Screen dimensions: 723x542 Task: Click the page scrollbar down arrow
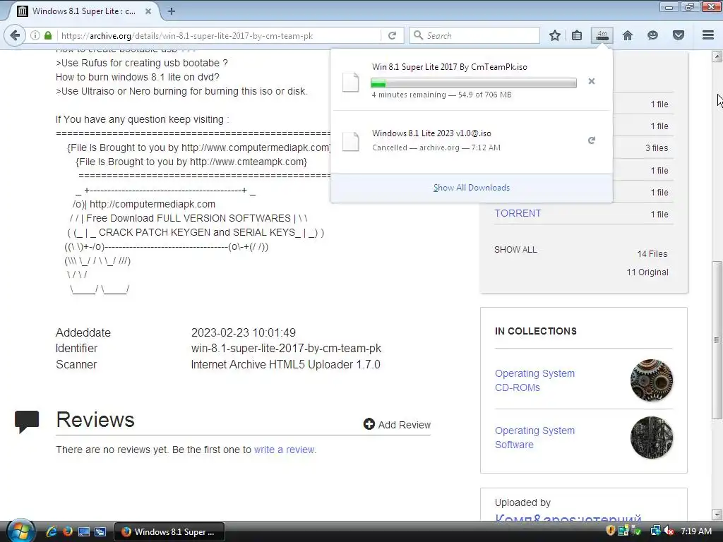pyautogui.click(x=717, y=514)
